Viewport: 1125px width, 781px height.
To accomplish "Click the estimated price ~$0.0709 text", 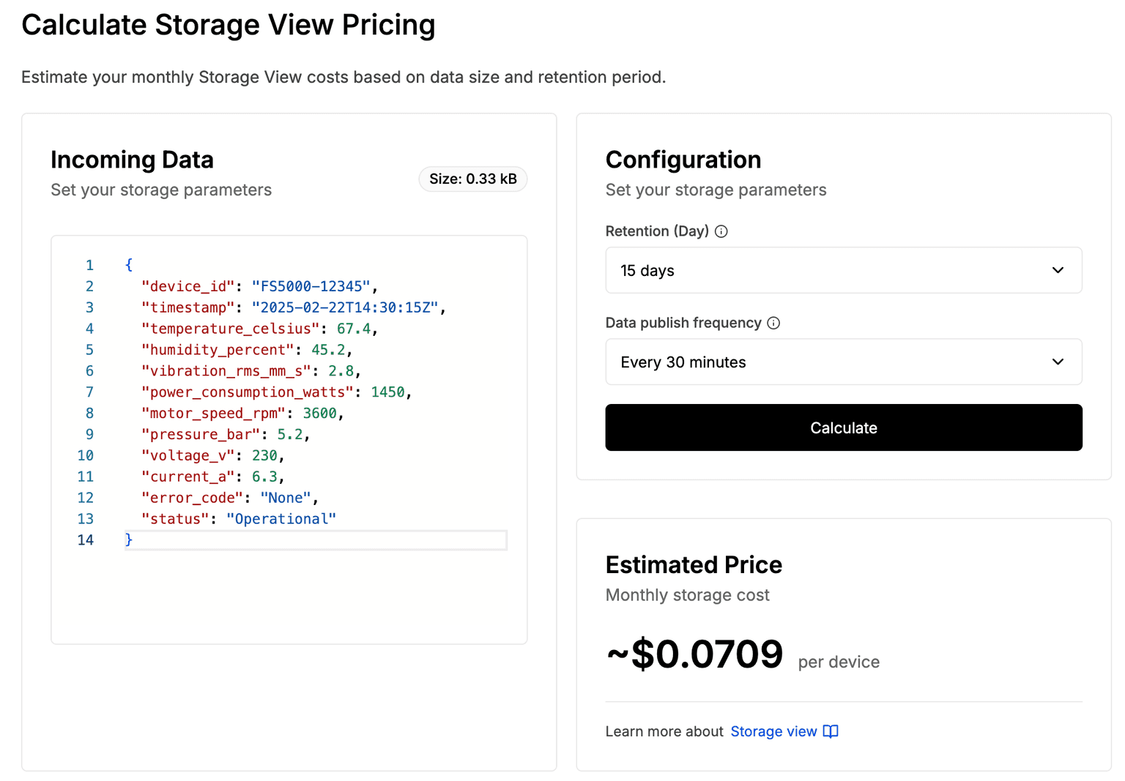I will coord(694,654).
